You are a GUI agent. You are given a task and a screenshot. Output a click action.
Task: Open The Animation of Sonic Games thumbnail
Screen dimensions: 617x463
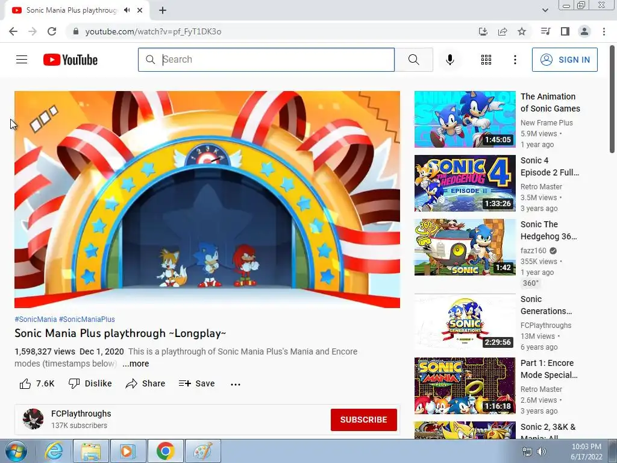point(465,119)
